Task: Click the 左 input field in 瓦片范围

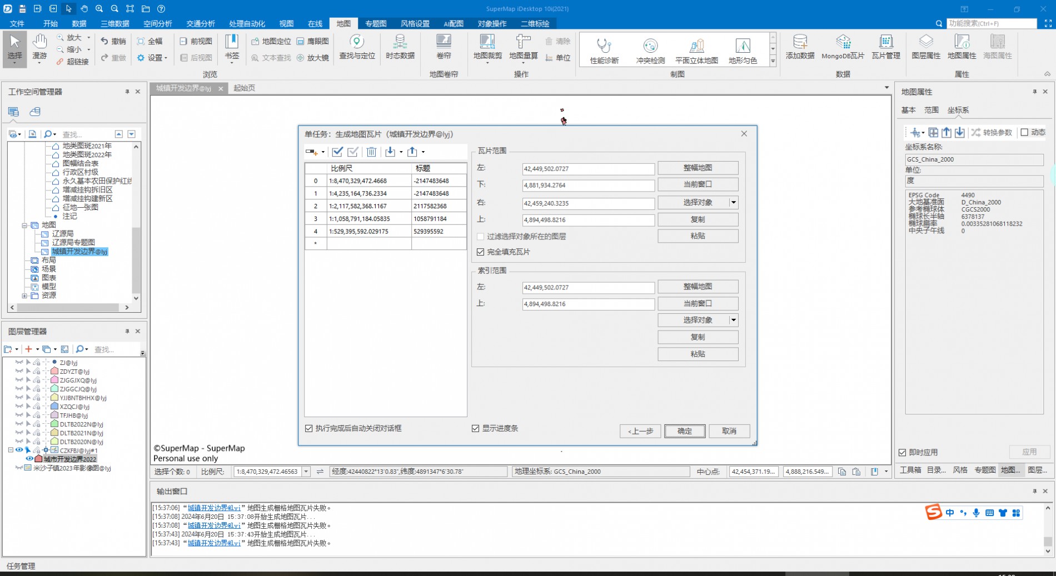Action: click(588, 169)
